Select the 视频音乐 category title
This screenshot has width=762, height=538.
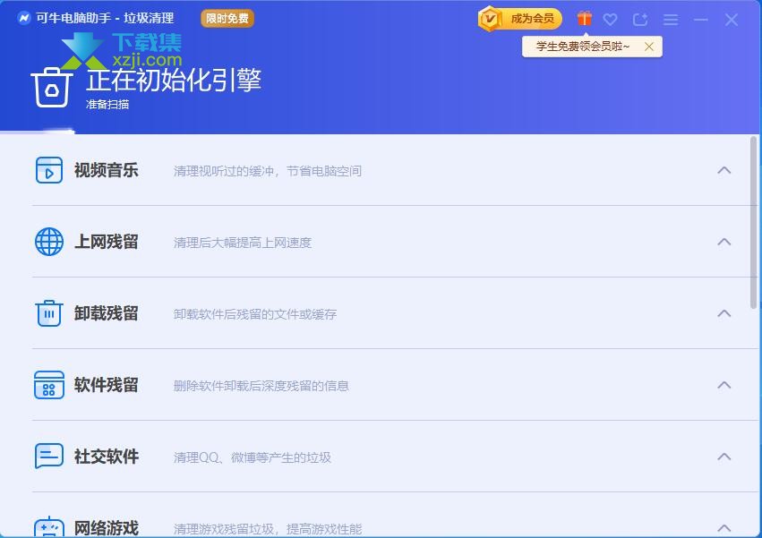107,171
